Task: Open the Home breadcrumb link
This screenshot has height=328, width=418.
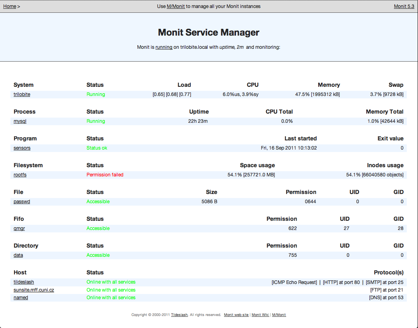Action: 10,6
